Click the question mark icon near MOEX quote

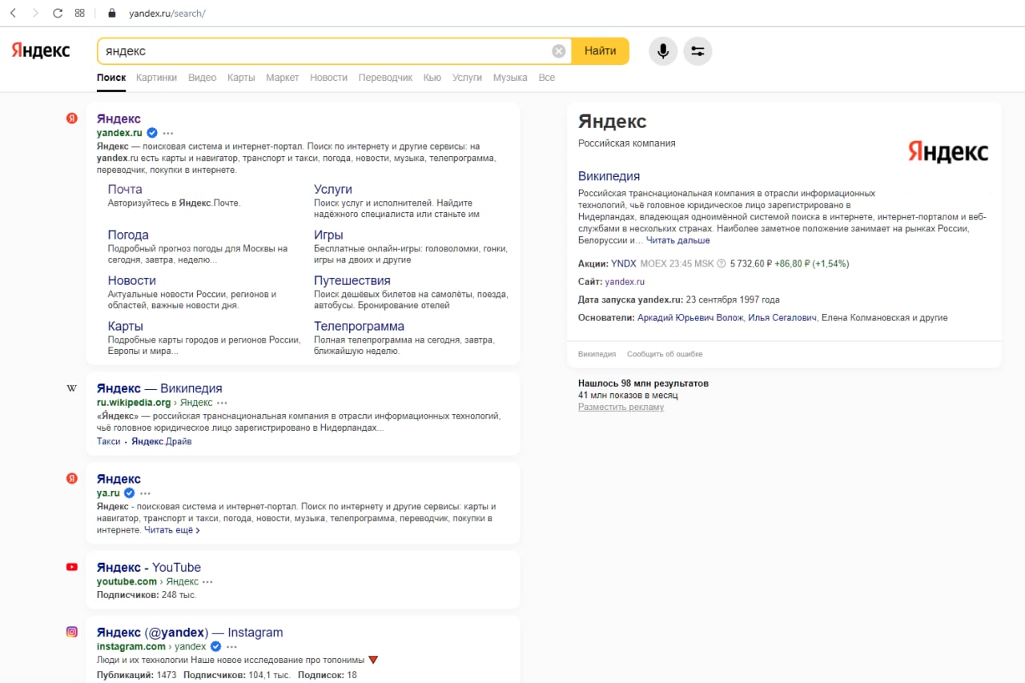point(721,263)
